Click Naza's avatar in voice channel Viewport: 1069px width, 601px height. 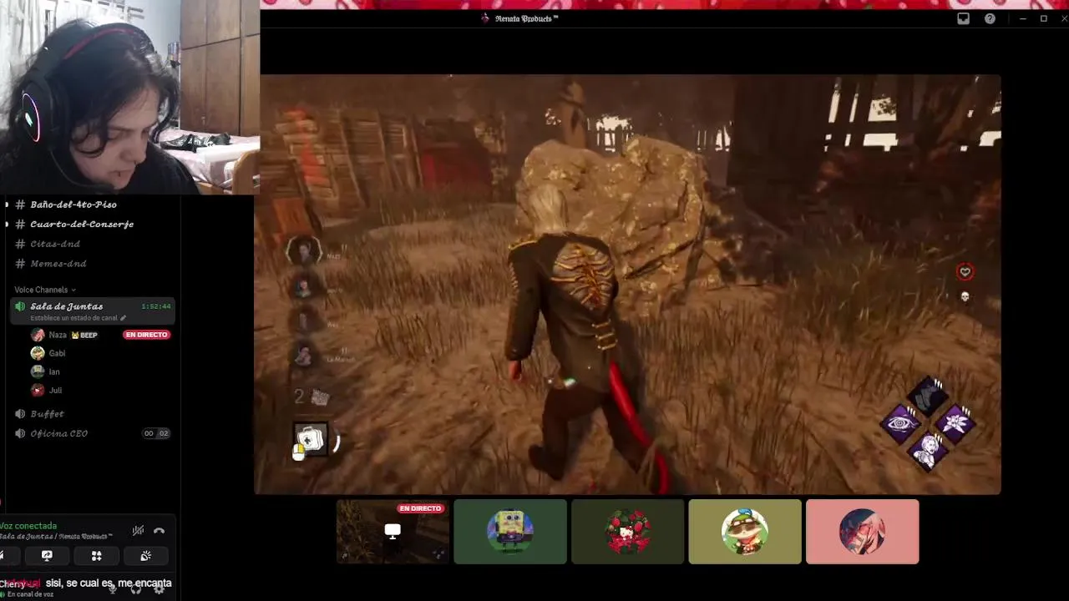(x=38, y=335)
